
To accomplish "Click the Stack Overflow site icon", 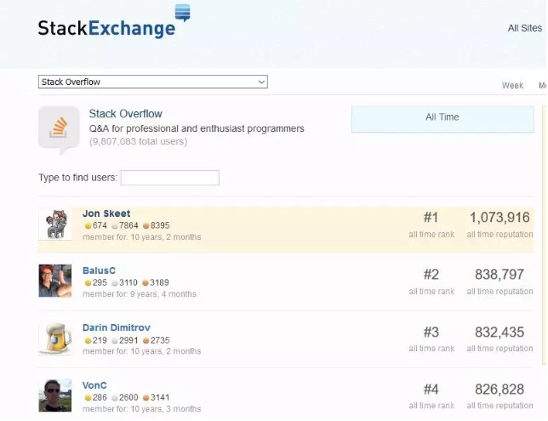I will click(x=59, y=129).
